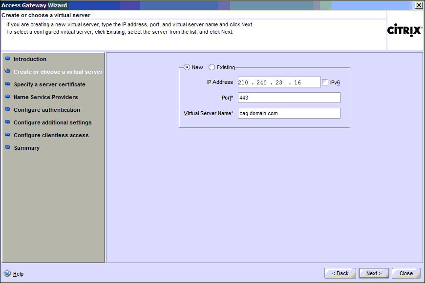Image resolution: width=425 pixels, height=283 pixels.
Task: Close the wizard with the title bar X
Action: point(419,5)
